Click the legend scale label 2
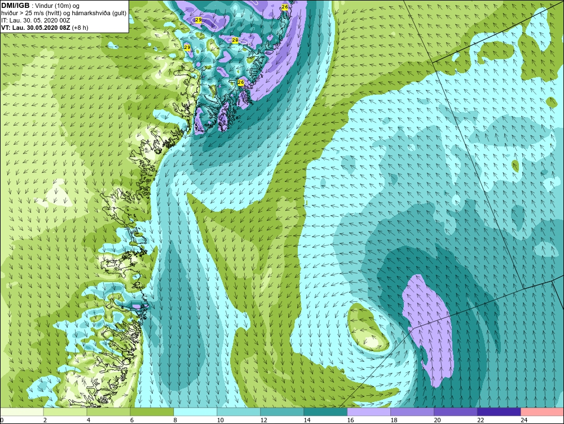The height and width of the screenshot is (424, 564). point(45,420)
